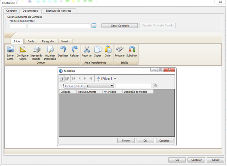Sort by Coligada column header

[x=68, y=92]
